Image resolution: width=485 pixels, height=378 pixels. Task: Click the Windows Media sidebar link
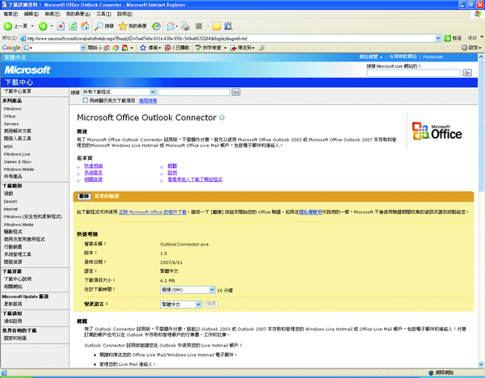(19, 225)
